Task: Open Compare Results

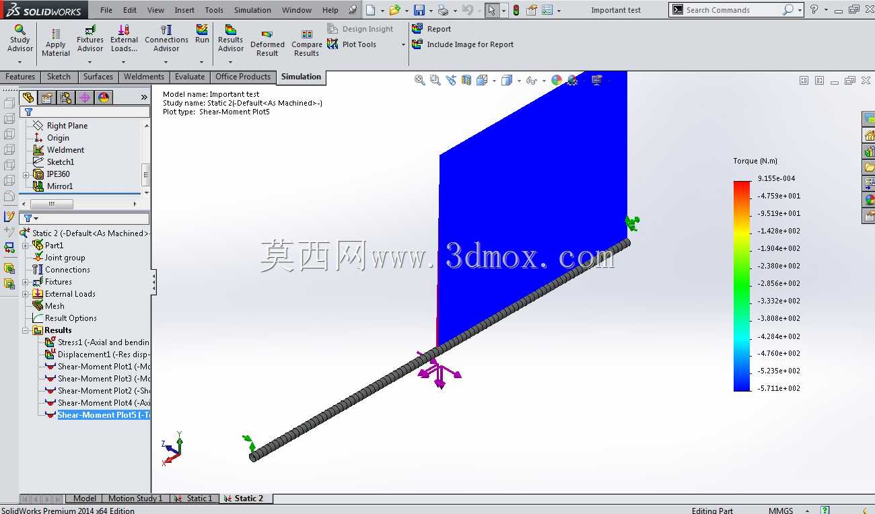Action: click(306, 43)
